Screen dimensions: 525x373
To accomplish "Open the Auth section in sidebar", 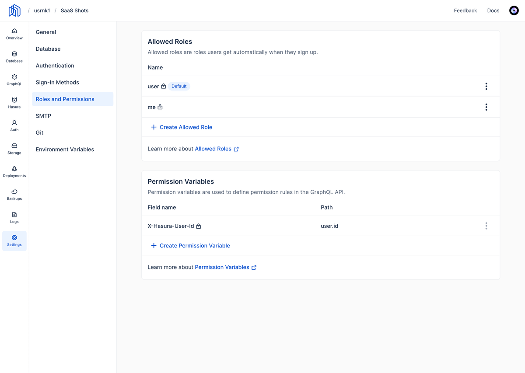I will [x=14, y=125].
